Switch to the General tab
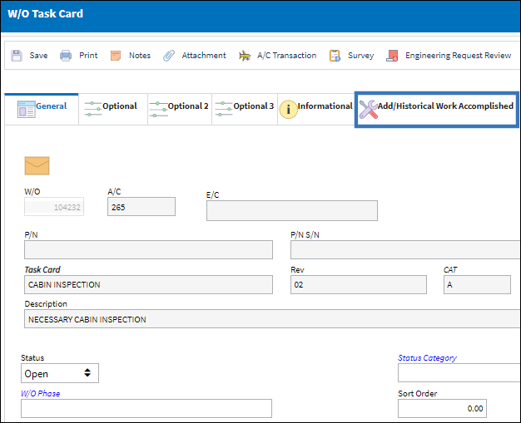This screenshot has height=423, width=521. coord(42,109)
